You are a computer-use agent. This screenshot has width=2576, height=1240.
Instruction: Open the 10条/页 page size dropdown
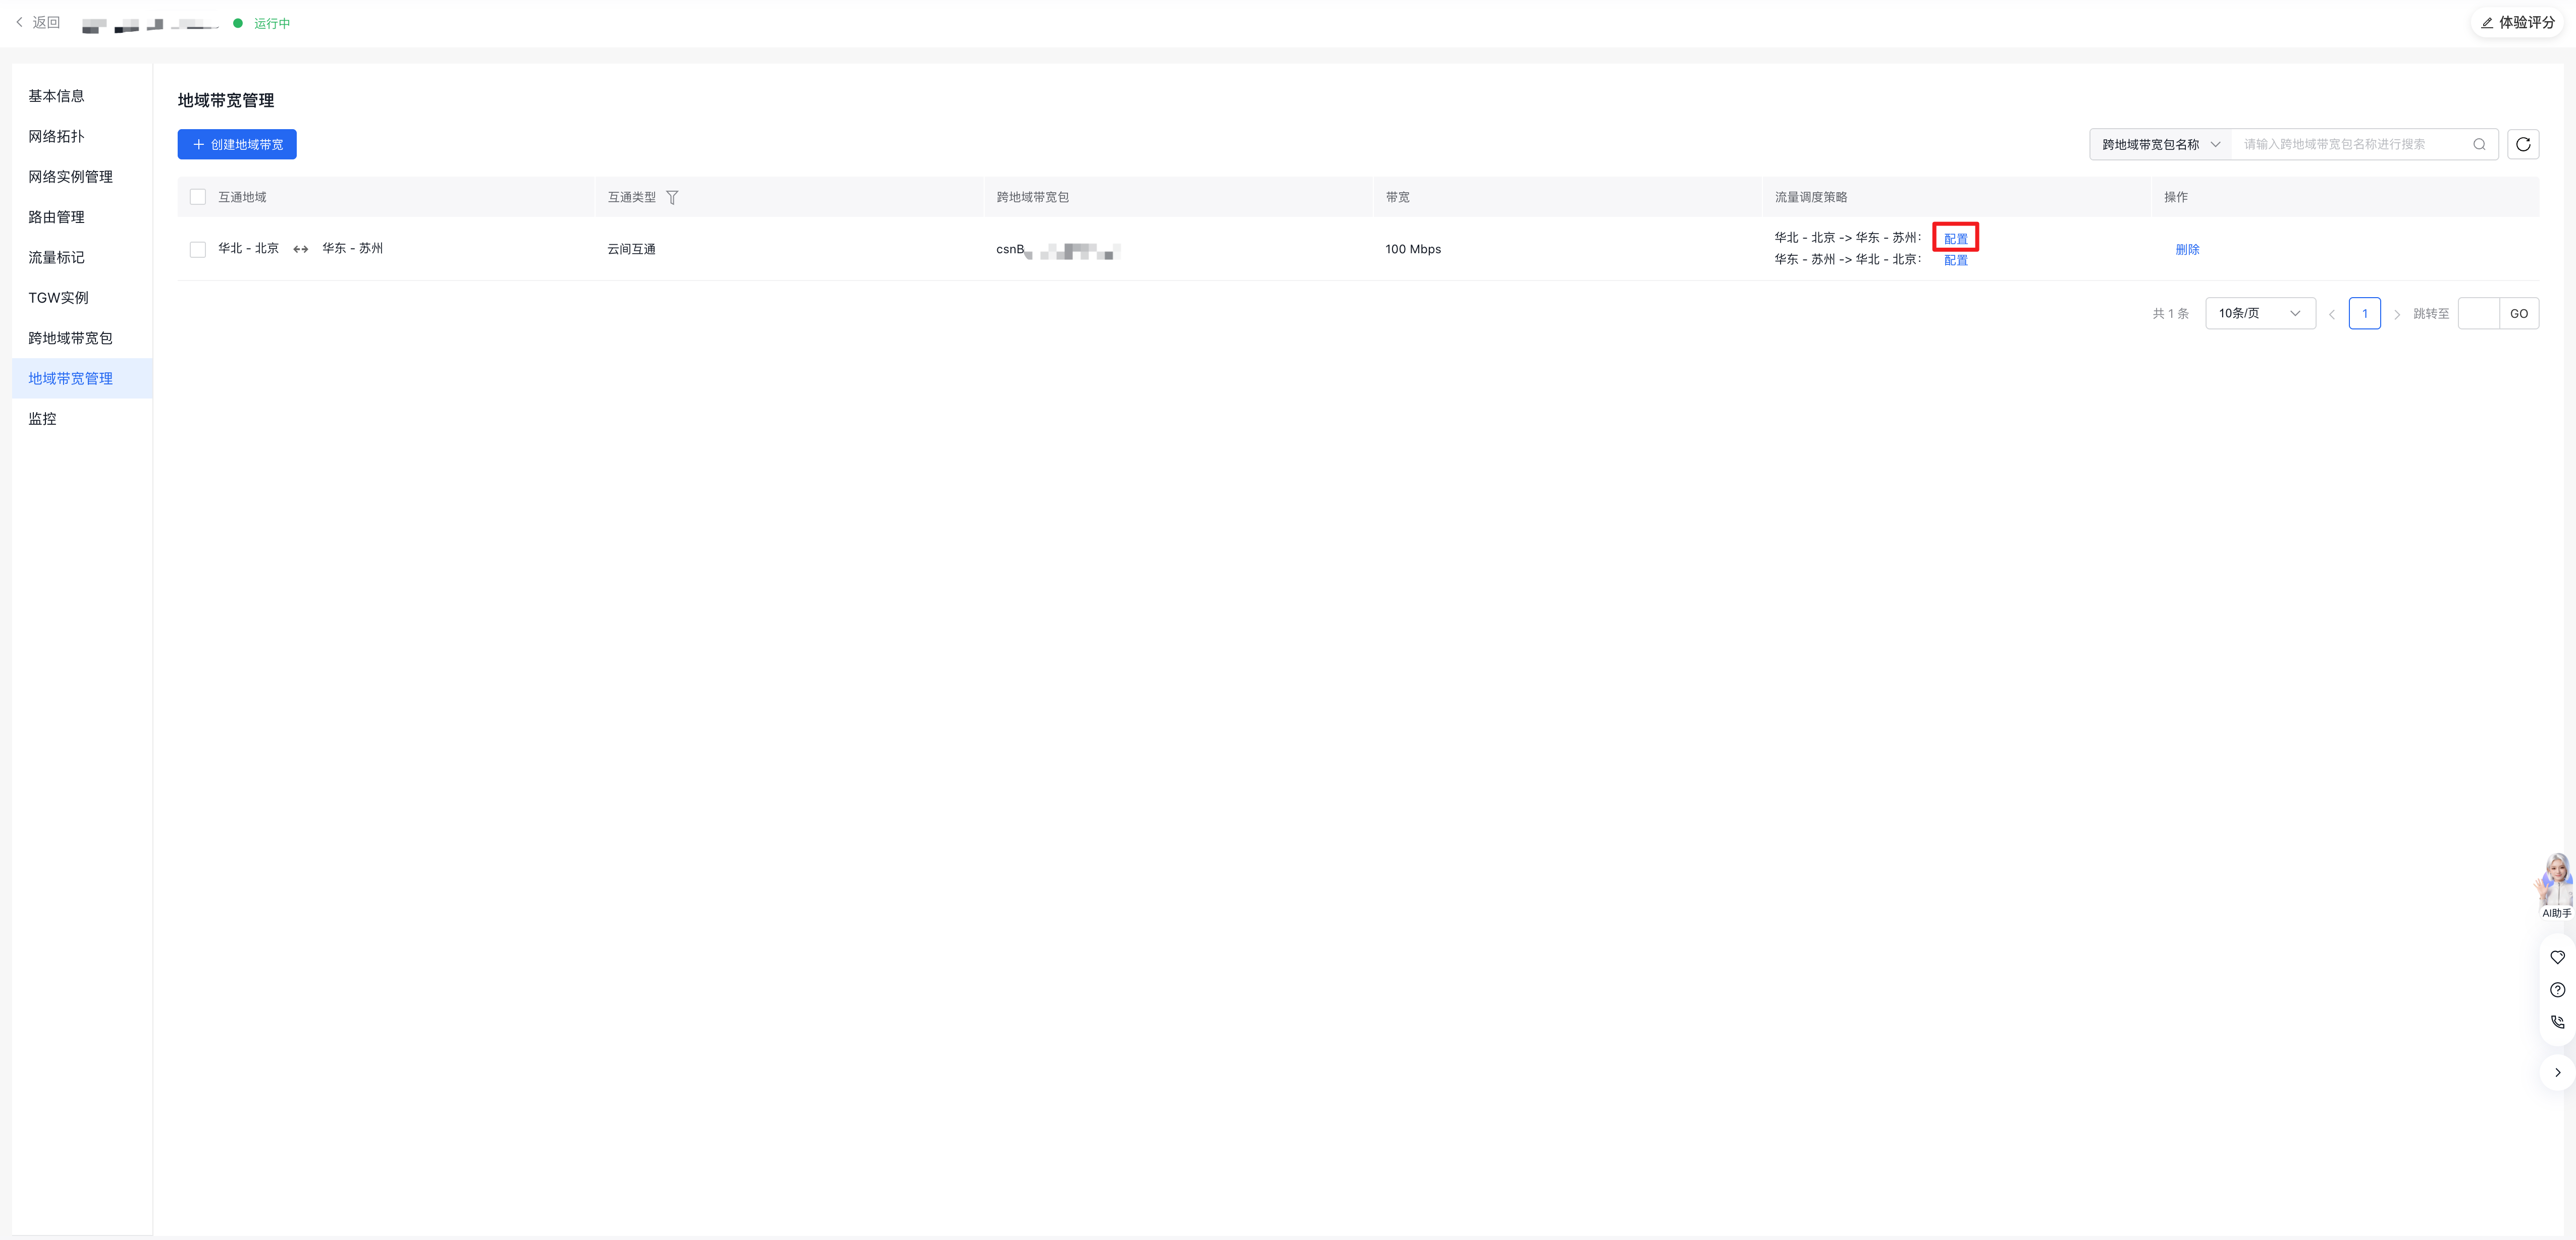pos(2260,313)
